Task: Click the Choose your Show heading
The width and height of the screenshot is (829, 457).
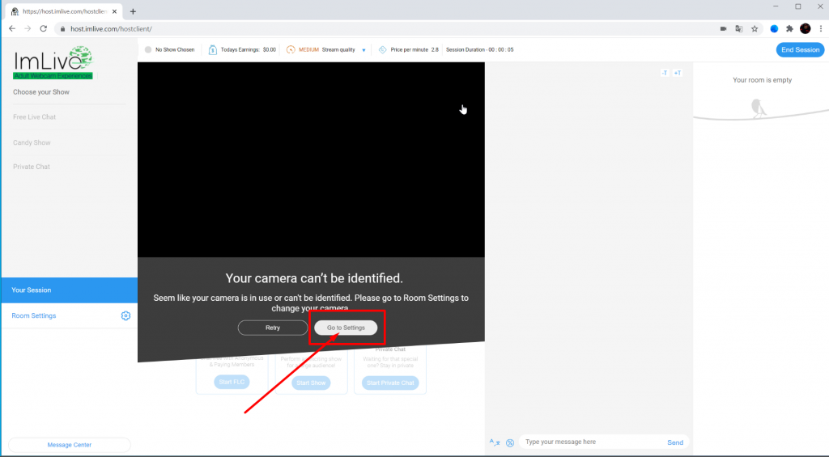Action: tap(41, 92)
